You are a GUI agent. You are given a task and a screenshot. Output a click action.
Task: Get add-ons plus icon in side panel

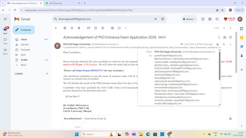(x=242, y=70)
